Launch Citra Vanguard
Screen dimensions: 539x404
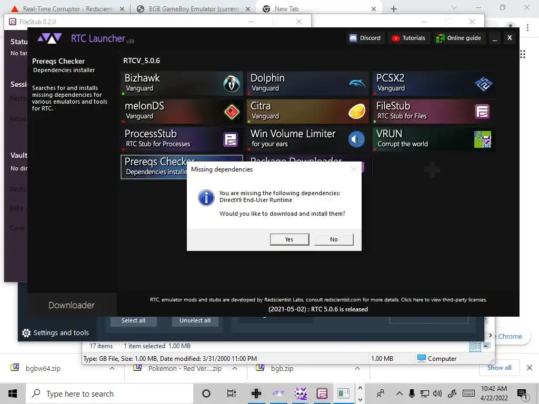point(307,111)
